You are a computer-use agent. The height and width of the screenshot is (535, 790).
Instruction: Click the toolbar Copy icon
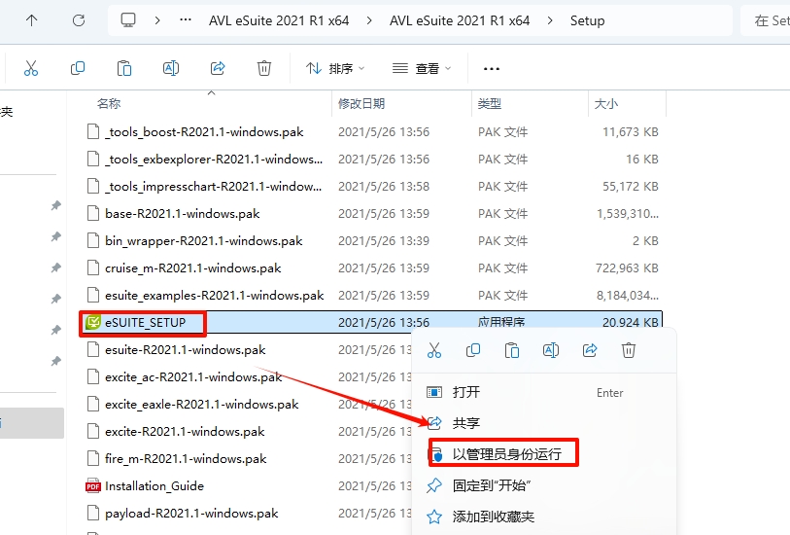(x=78, y=68)
